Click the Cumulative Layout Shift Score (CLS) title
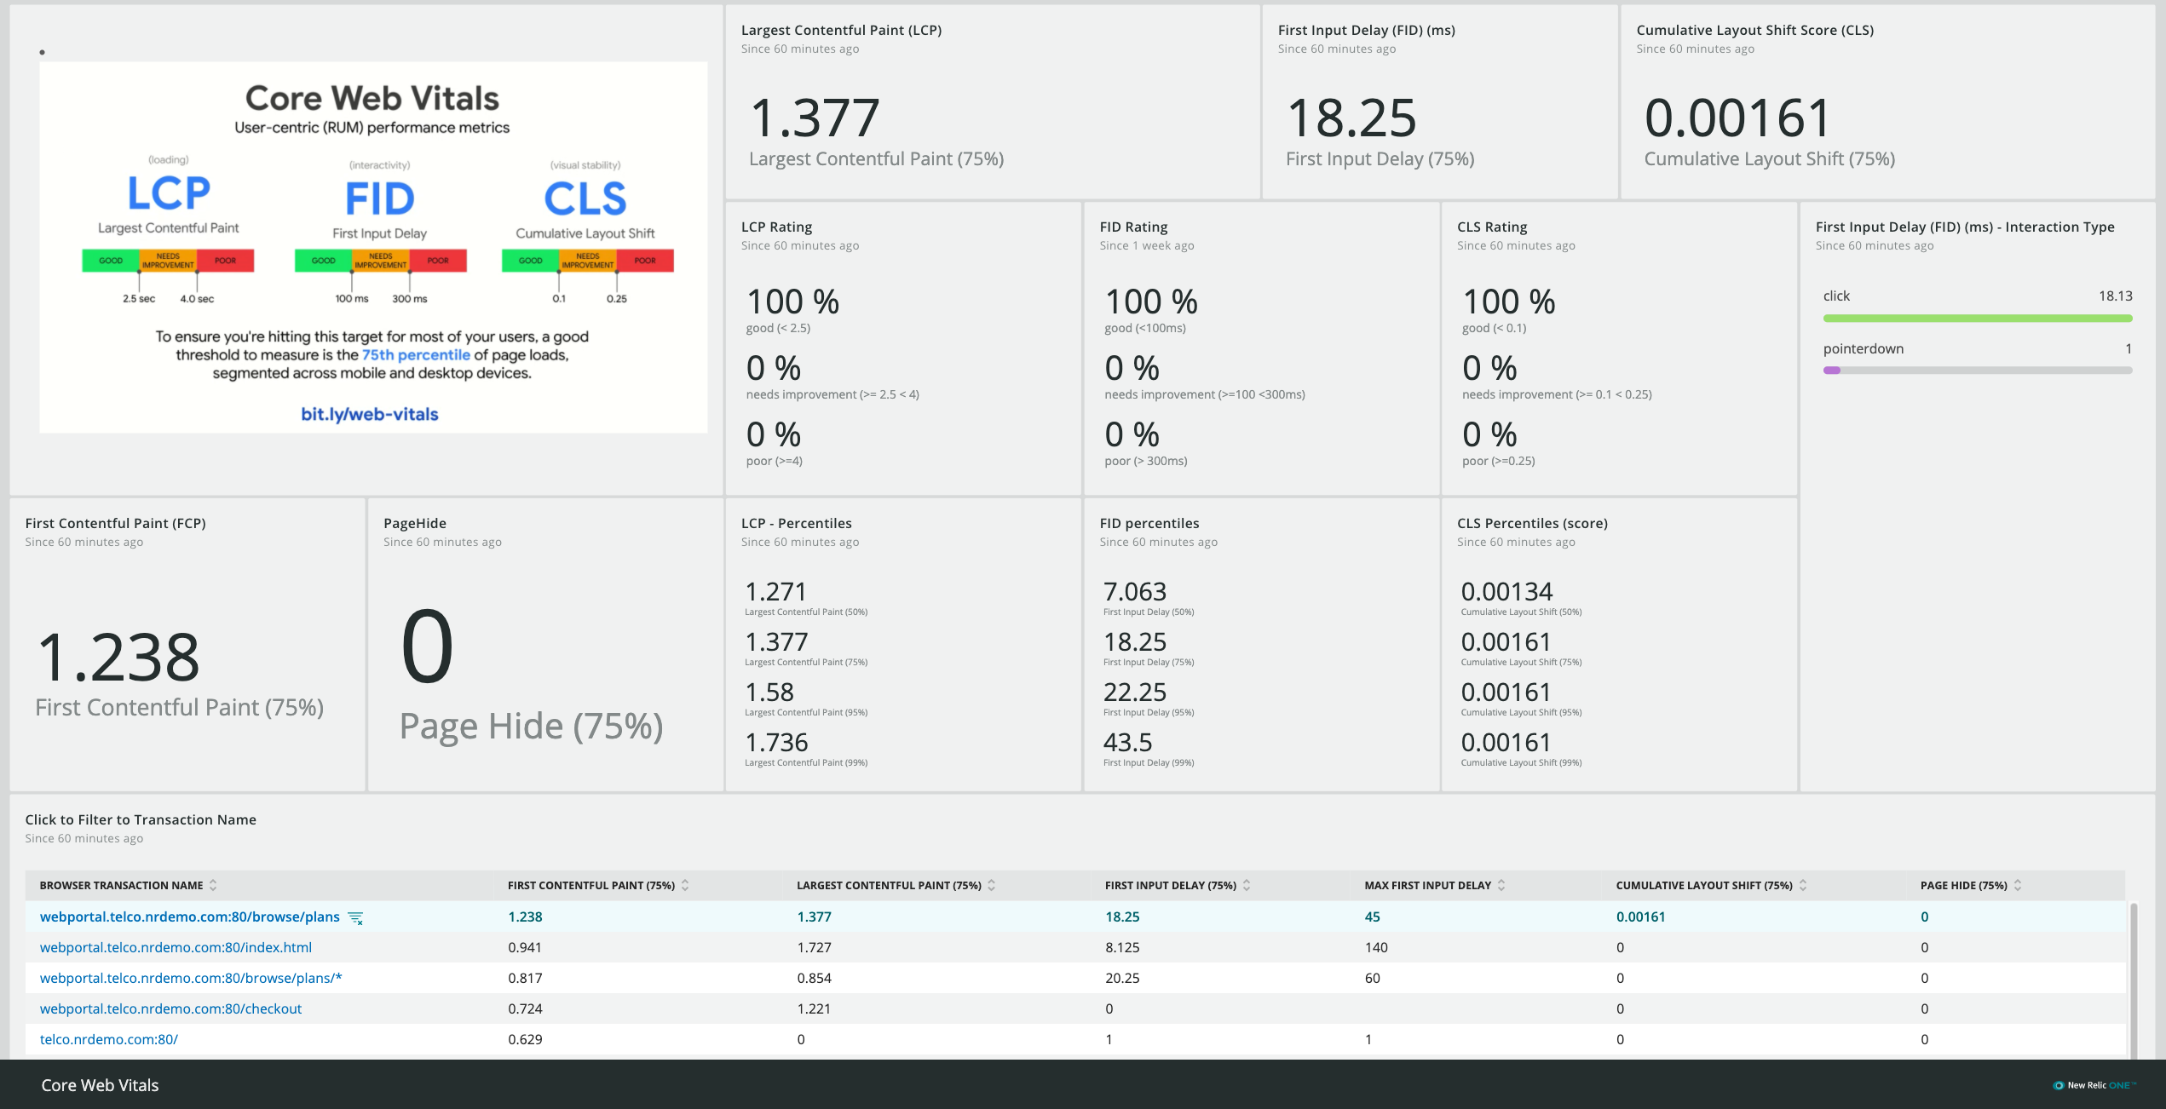 click(1755, 30)
